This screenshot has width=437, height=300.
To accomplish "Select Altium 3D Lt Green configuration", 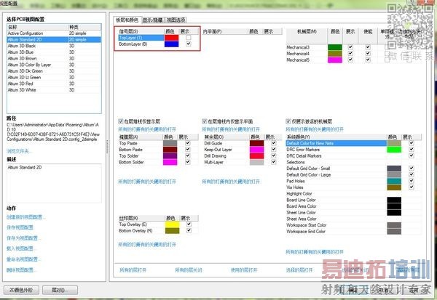I will click(54, 77).
